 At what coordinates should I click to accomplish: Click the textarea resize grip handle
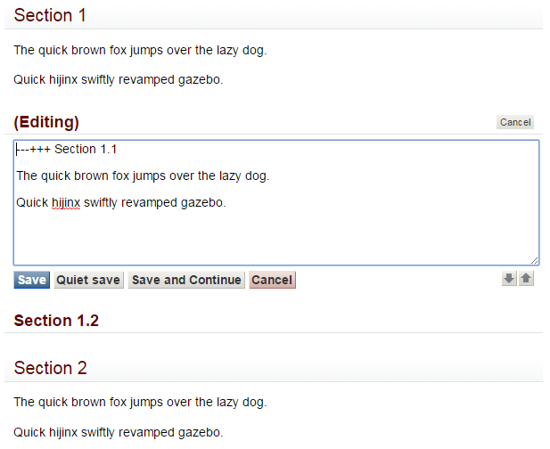click(x=535, y=260)
